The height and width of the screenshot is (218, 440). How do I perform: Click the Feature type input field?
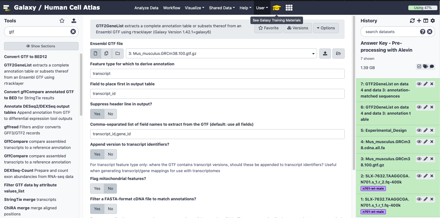click(x=217, y=73)
